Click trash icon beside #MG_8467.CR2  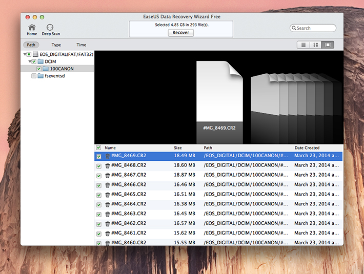click(108, 176)
